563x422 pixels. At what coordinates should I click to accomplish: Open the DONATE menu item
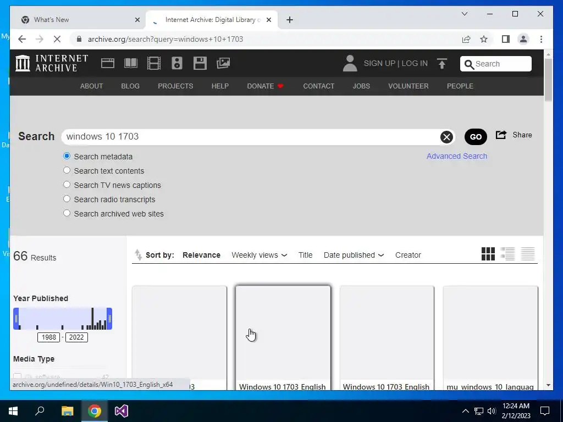pyautogui.click(x=266, y=86)
